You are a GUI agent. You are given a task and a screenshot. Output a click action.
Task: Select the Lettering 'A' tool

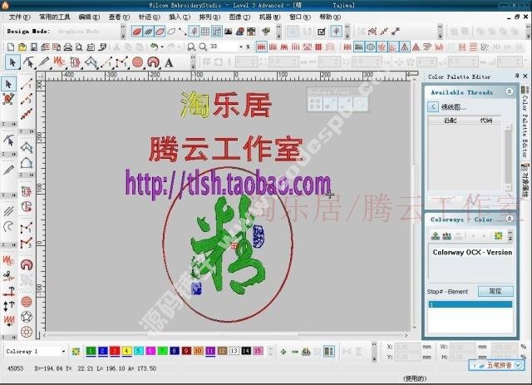168,63
